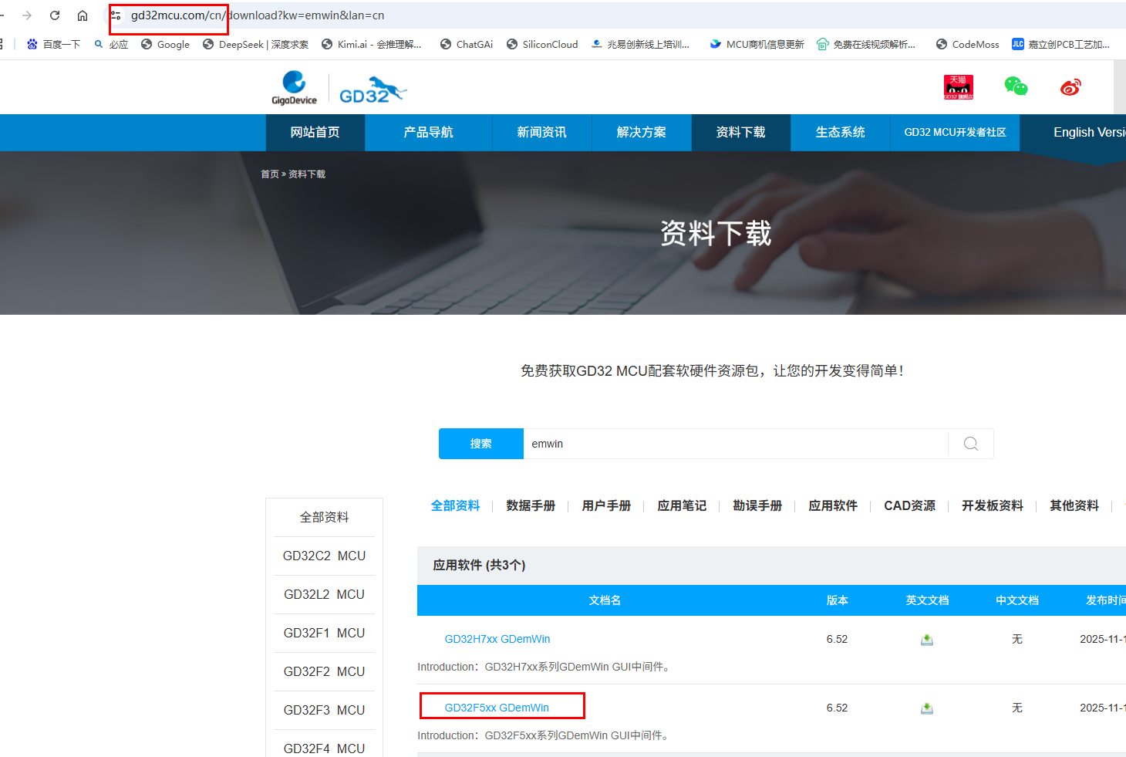The width and height of the screenshot is (1126, 757).
Task: Open the 产品导航 menu
Action: (428, 133)
